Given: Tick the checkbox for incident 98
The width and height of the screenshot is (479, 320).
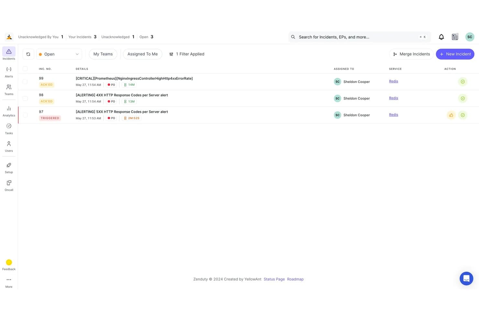Looking at the screenshot, I should [25, 98].
